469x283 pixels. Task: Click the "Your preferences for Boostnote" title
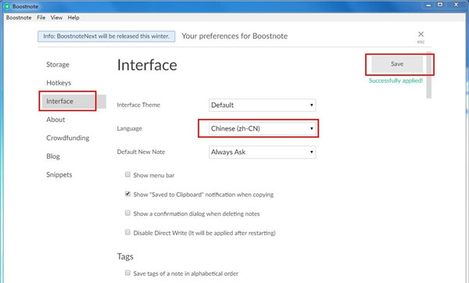point(234,36)
